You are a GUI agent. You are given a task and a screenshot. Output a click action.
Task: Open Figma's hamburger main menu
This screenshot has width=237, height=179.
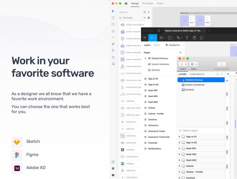[145, 38]
